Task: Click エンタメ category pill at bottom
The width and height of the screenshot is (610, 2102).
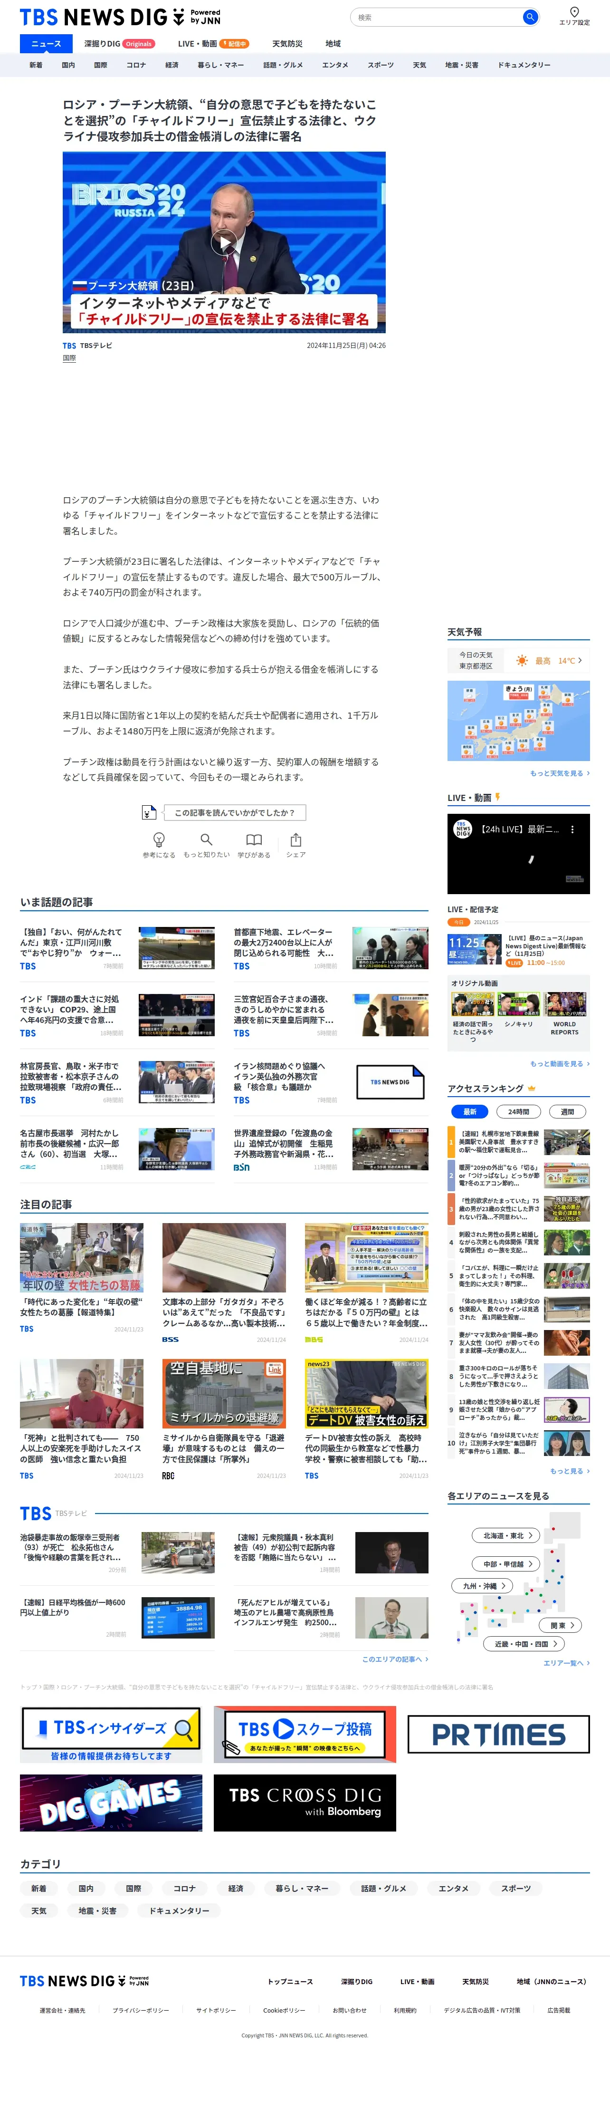Action: pos(453,1888)
